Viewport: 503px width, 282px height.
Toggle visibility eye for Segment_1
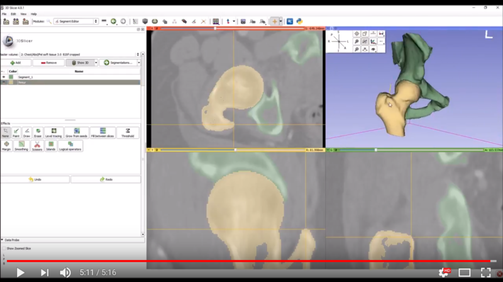pos(4,77)
